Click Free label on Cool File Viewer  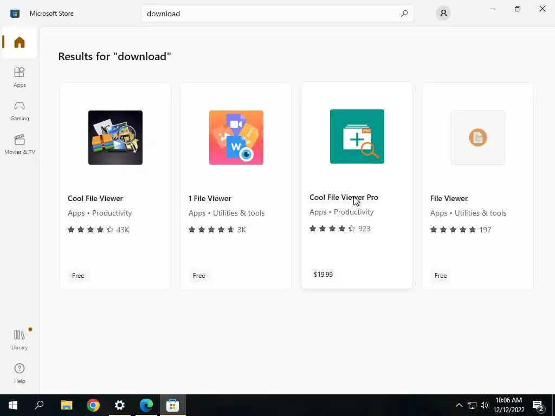coord(78,276)
